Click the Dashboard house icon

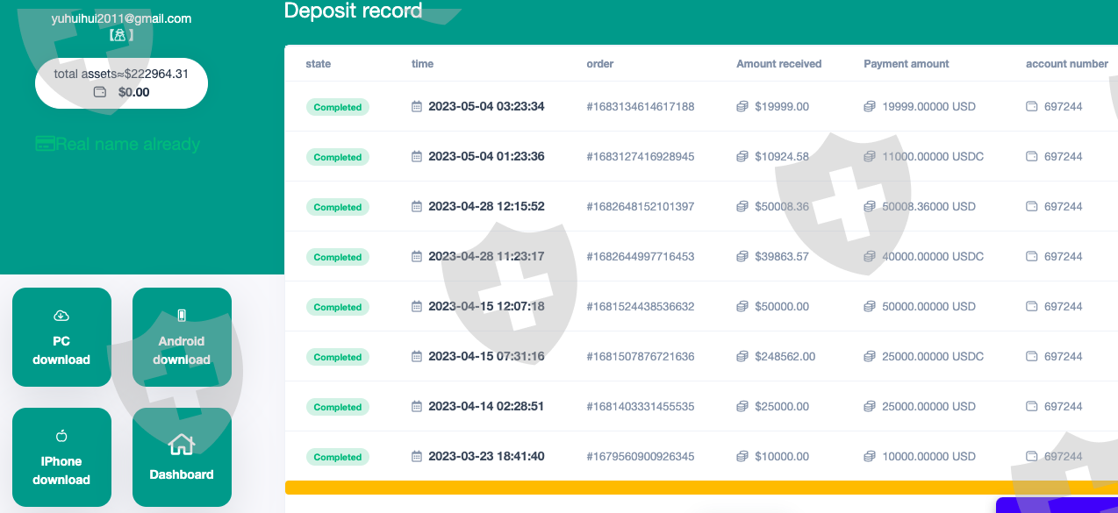(181, 445)
